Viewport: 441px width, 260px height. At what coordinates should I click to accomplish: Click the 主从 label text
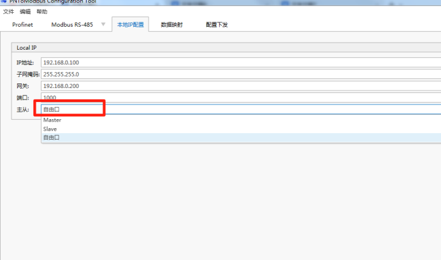point(22,110)
